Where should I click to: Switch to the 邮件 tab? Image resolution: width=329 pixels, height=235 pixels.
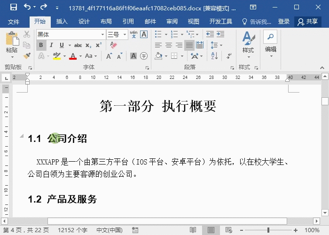coord(150,22)
